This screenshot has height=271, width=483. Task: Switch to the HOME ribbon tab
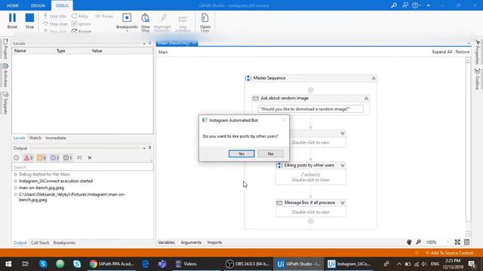click(13, 5)
